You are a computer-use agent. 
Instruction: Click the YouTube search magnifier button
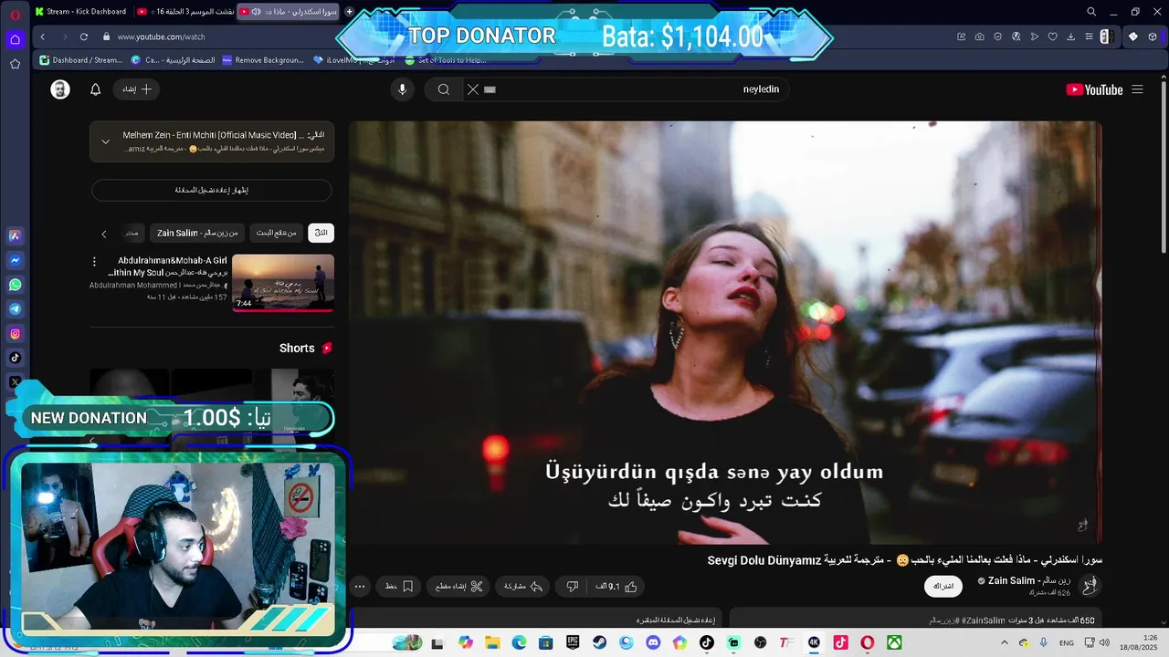tap(443, 89)
